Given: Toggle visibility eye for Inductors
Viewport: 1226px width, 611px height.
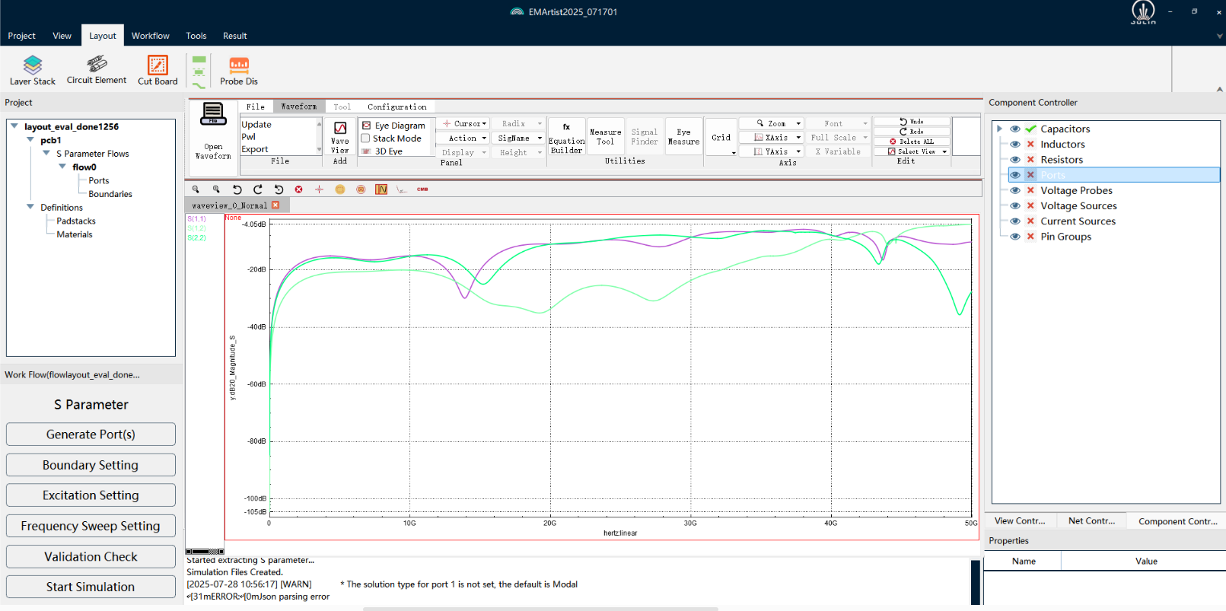Looking at the screenshot, I should pos(1014,144).
